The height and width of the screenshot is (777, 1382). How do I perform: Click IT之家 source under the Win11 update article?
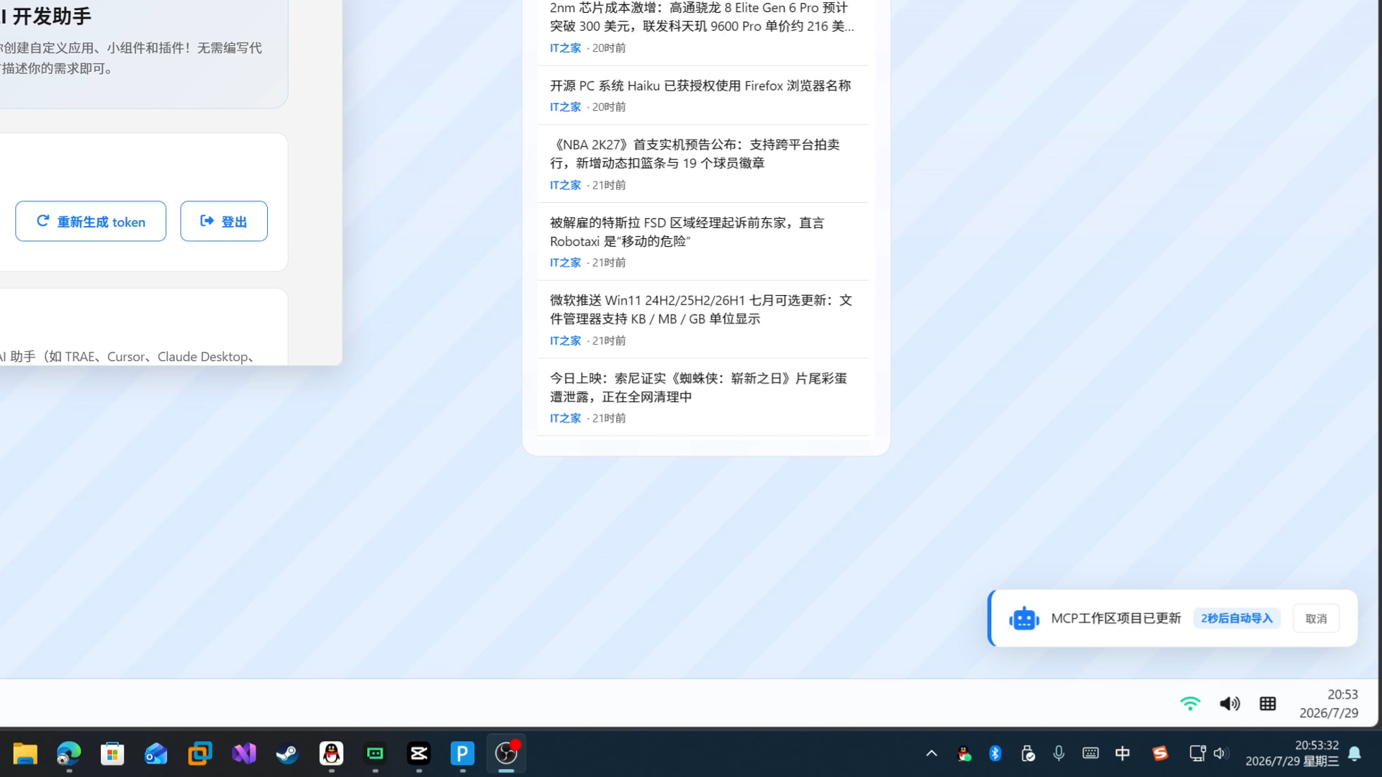(565, 340)
